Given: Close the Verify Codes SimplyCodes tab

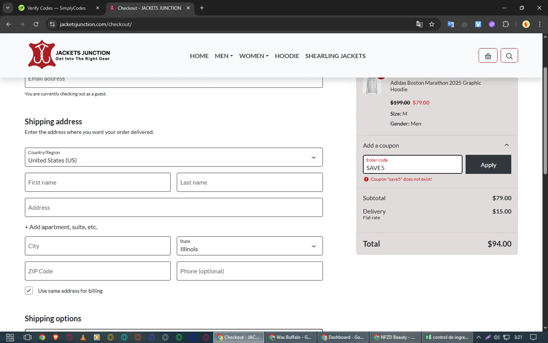Looking at the screenshot, I should pyautogui.click(x=98, y=8).
